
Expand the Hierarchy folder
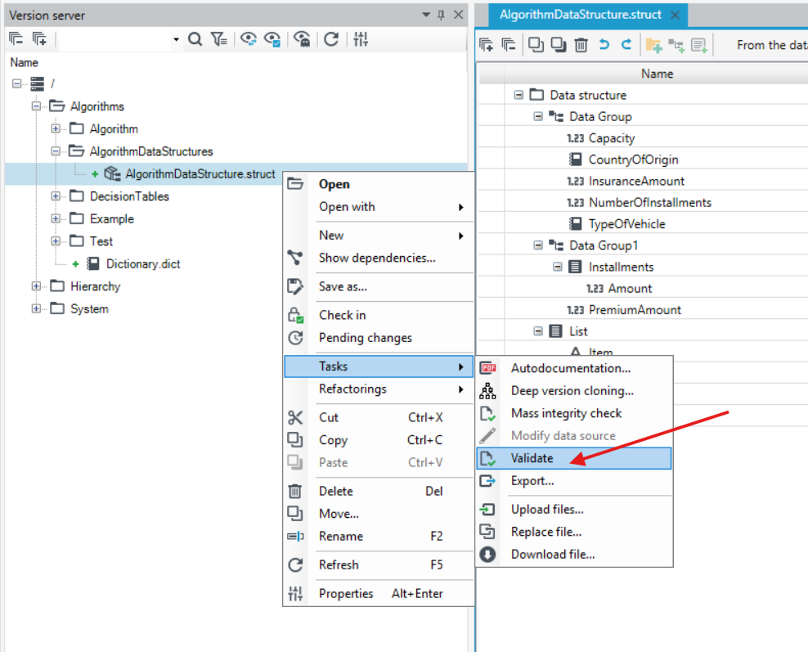[36, 286]
